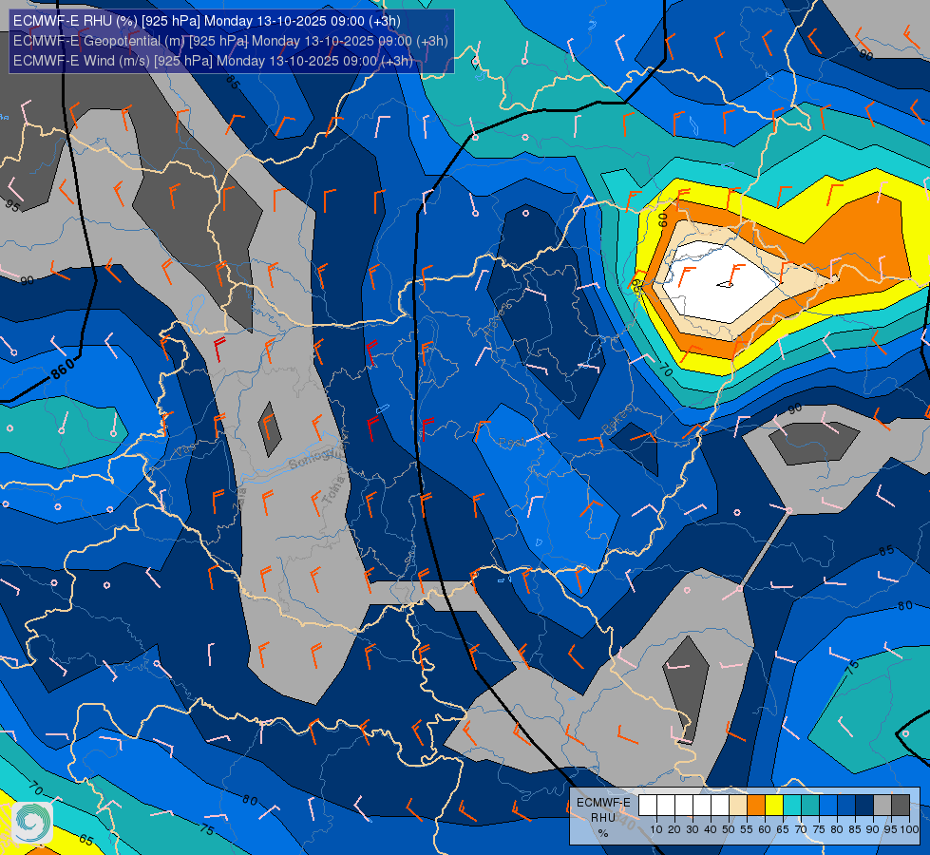Click the legend tick label '100'
930x855 pixels.
909,829
